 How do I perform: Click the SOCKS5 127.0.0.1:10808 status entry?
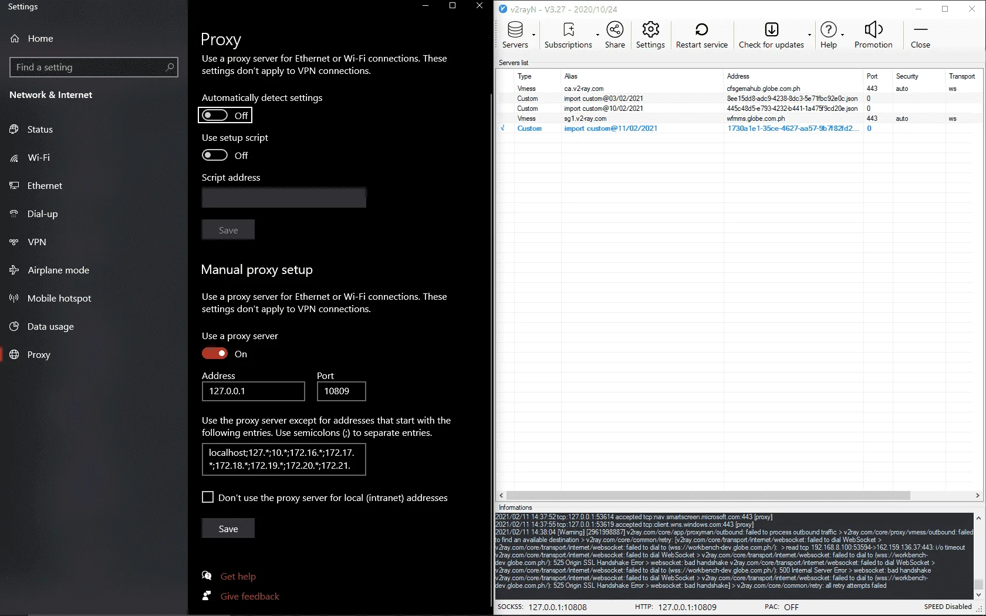click(542, 607)
